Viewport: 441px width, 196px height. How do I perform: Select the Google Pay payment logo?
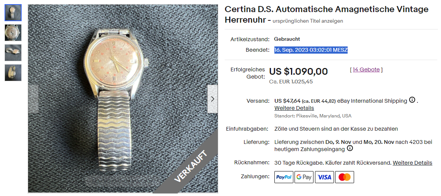[304, 177]
